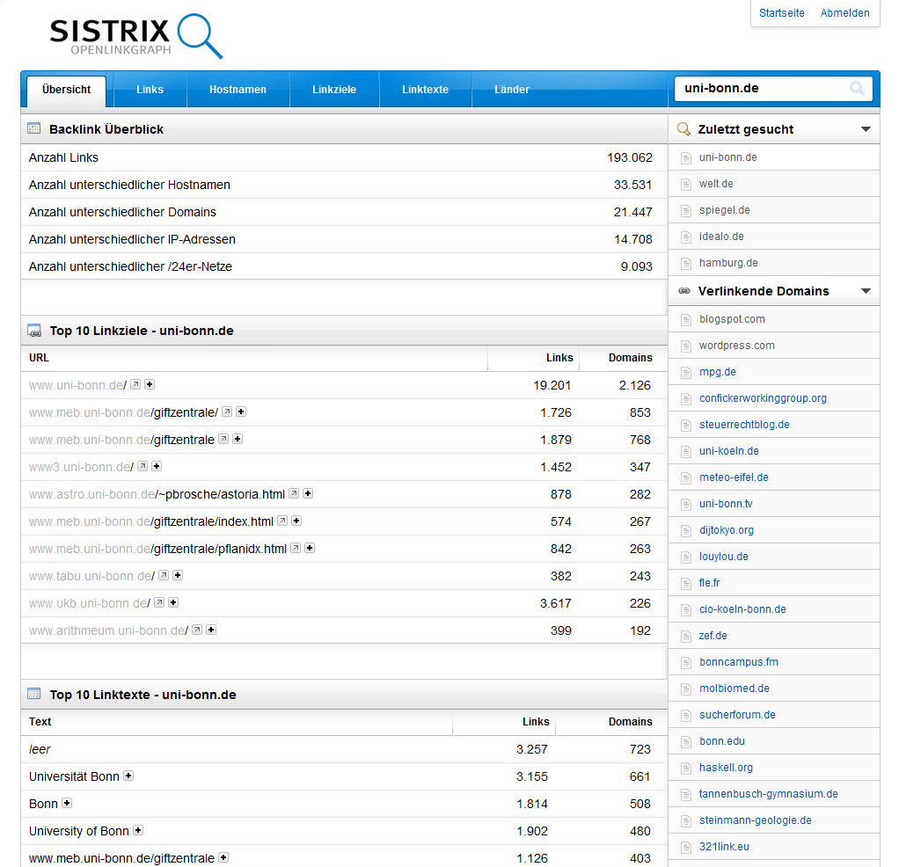Expand plus icon next to Universität Bonn

pyautogui.click(x=128, y=776)
